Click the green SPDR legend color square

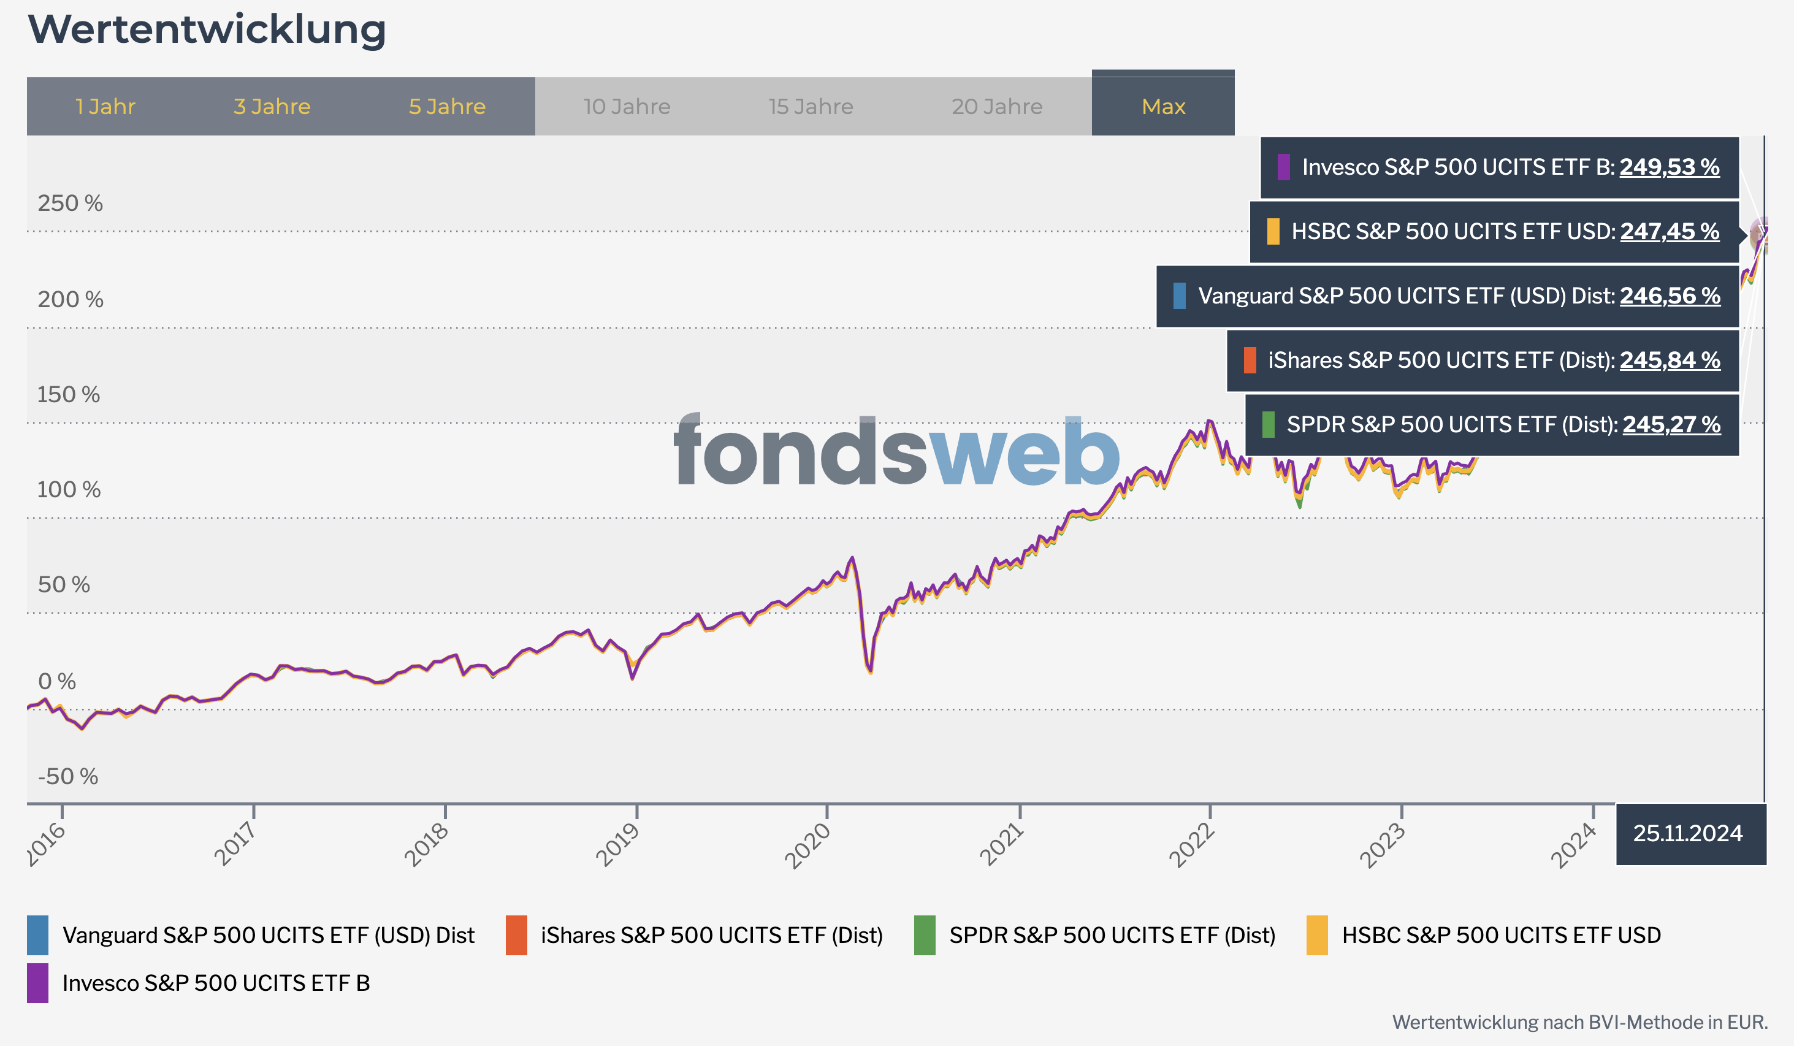pos(924,935)
